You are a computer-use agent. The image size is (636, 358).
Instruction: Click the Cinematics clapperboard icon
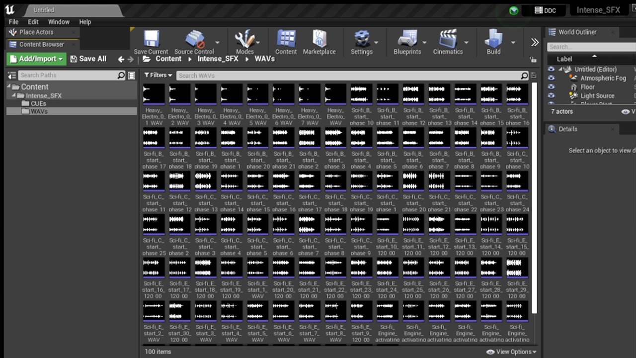coord(448,39)
